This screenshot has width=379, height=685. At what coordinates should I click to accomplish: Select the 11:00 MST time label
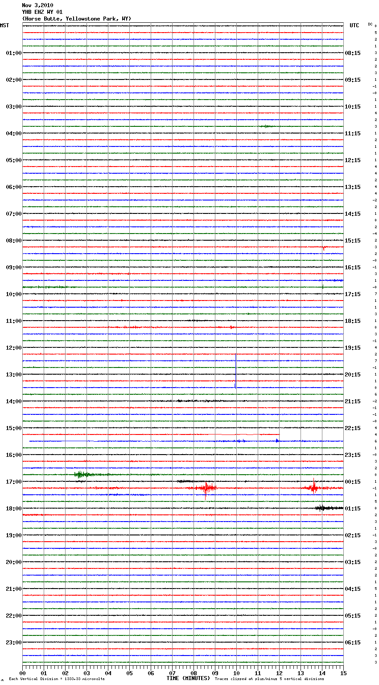14,321
